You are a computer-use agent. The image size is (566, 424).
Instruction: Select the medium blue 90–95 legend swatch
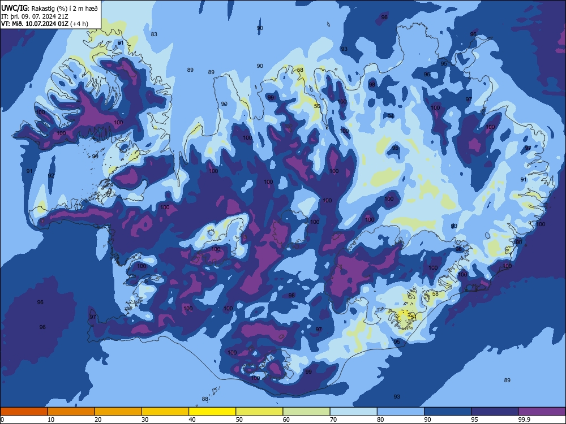[x=448, y=412]
